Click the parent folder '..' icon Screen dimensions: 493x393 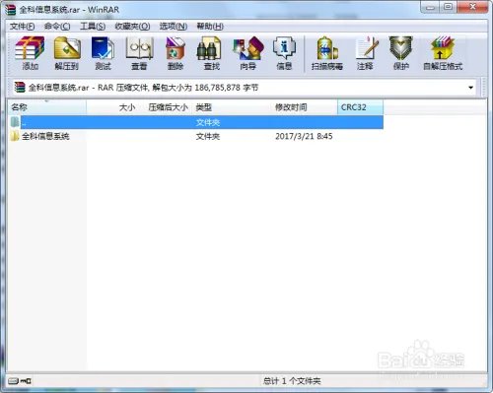tap(15, 122)
